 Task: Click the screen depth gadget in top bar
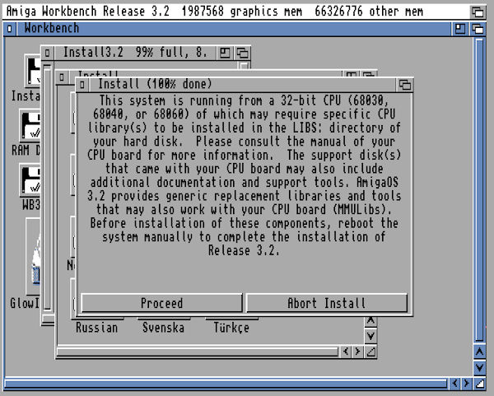pyautogui.click(x=478, y=12)
